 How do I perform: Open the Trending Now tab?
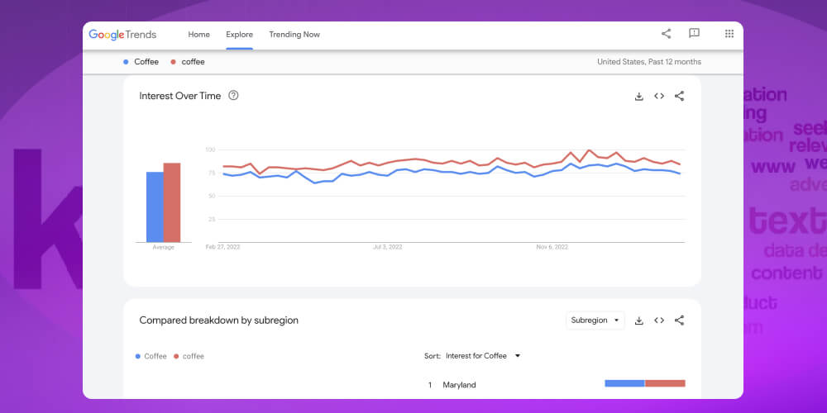point(294,34)
